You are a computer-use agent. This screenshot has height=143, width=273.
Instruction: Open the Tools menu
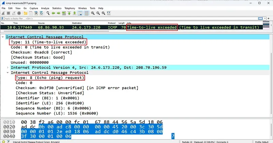point(92,8)
